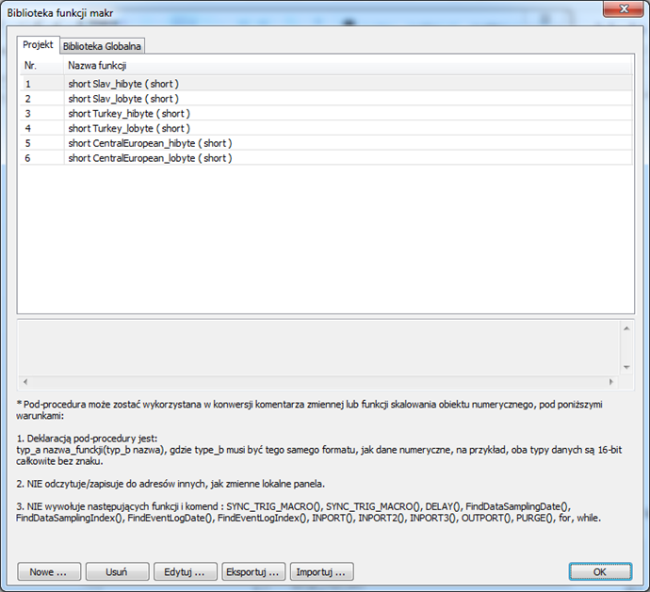Select row short Slav_hibyte ( short )
This screenshot has height=592, width=650.
point(326,84)
